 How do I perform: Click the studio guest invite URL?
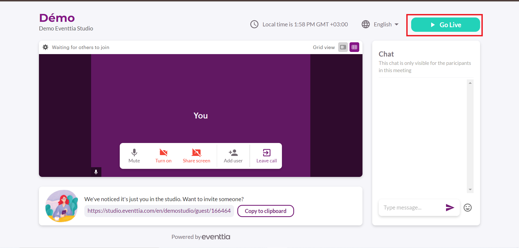point(159,211)
